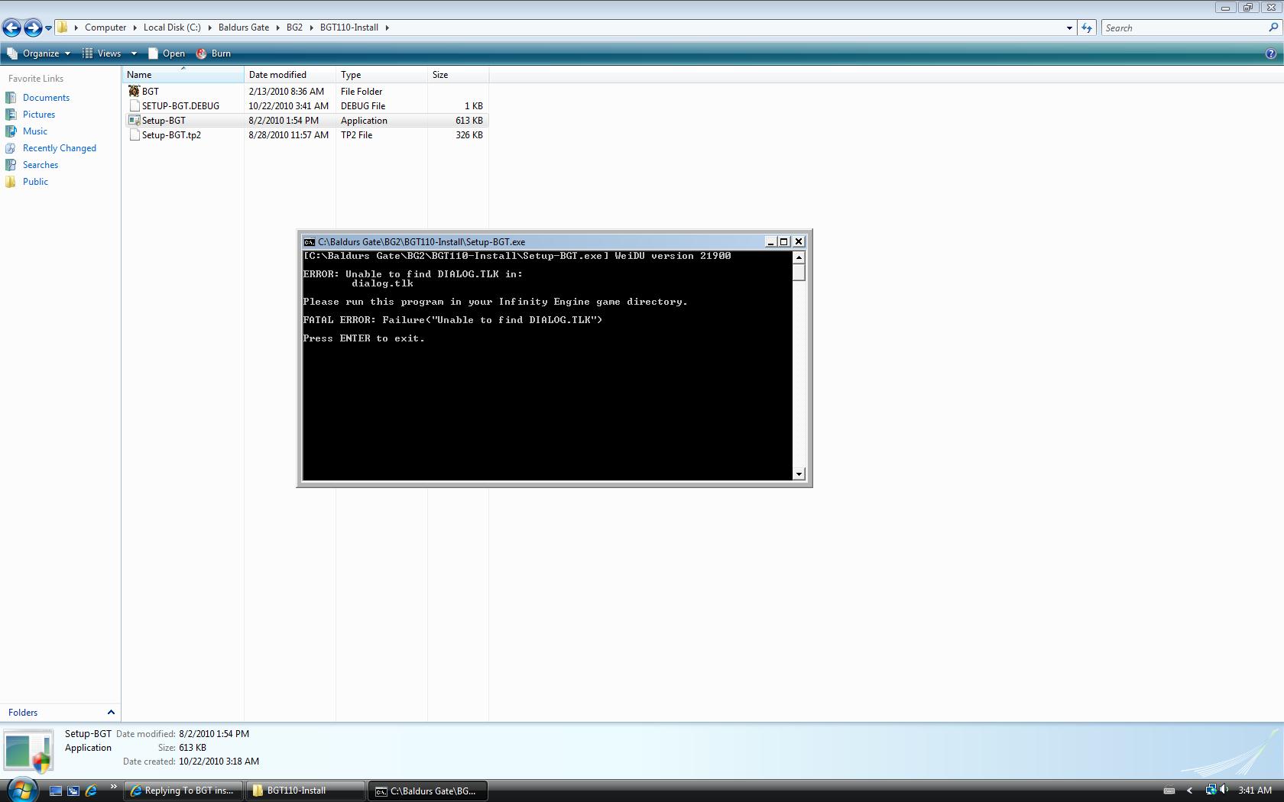Click console scrollbar down arrow
The width and height of the screenshot is (1284, 802).
pyautogui.click(x=799, y=474)
